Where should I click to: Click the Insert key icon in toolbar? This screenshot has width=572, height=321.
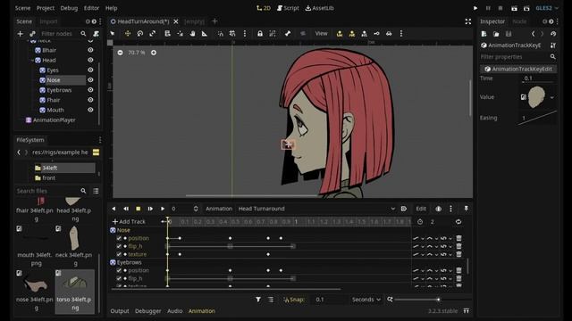[x=376, y=34]
